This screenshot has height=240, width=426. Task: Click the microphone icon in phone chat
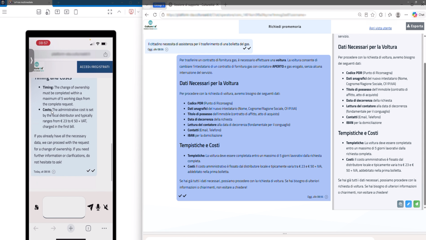(98, 207)
